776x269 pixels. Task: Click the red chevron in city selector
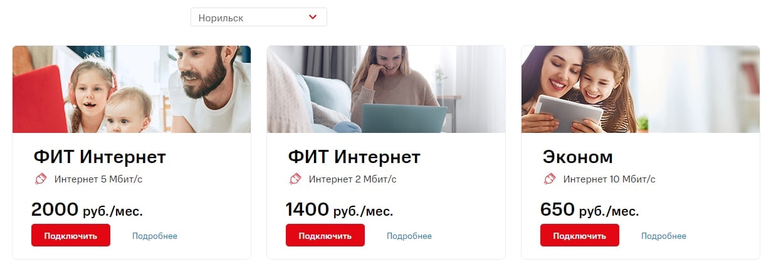click(313, 18)
